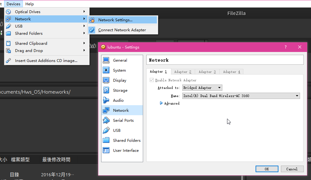Expand the USB submenu arrow in Devices
Viewport: 311px width, 180px height.
pos(84,26)
